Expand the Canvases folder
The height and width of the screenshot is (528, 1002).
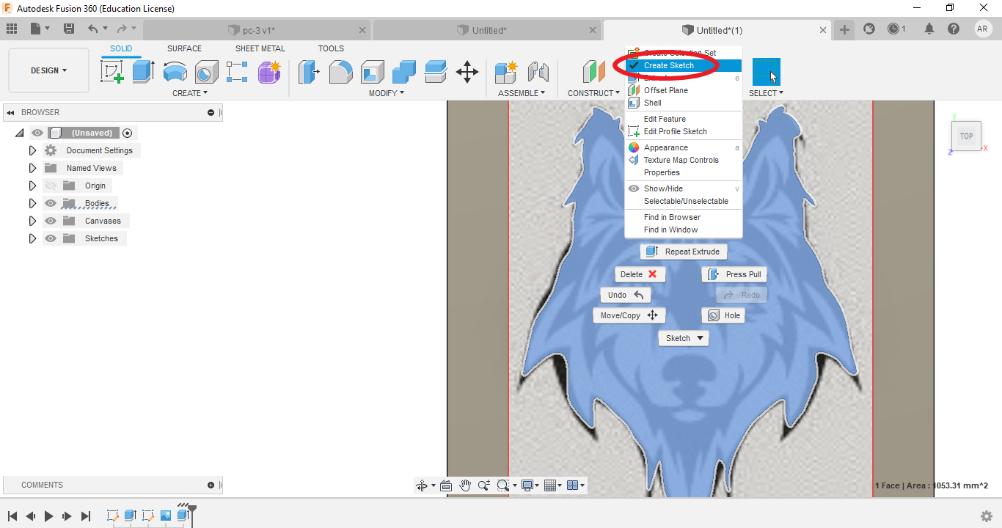tap(32, 221)
